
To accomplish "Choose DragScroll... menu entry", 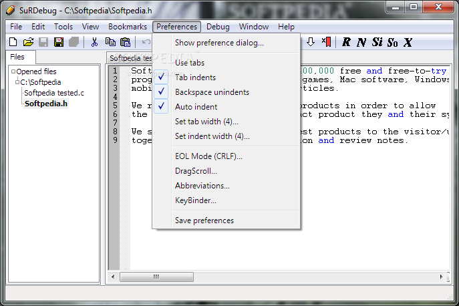I will (226, 171).
